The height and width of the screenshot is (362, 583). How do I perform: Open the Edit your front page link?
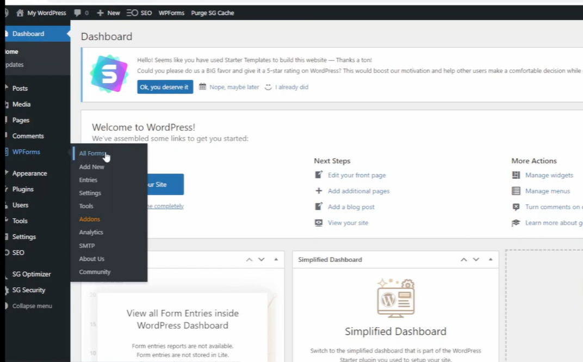357,175
